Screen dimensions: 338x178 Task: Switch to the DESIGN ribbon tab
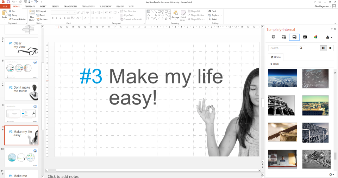(x=55, y=6)
